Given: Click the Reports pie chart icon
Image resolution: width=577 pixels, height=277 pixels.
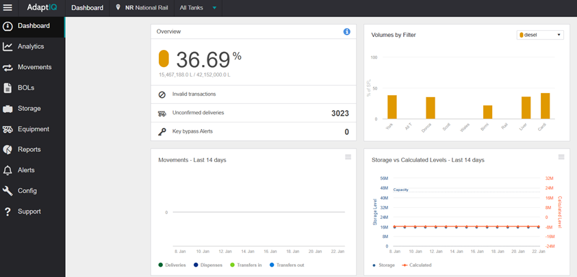Looking at the screenshot, I should (8, 150).
